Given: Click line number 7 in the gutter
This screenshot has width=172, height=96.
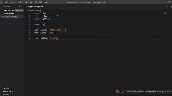Looking at the screenshot, I should [30, 30].
